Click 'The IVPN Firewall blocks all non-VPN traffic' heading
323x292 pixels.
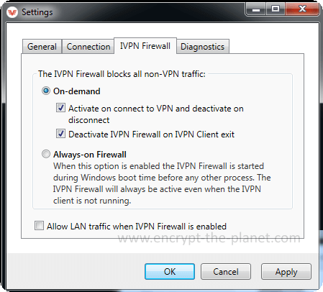122,74
